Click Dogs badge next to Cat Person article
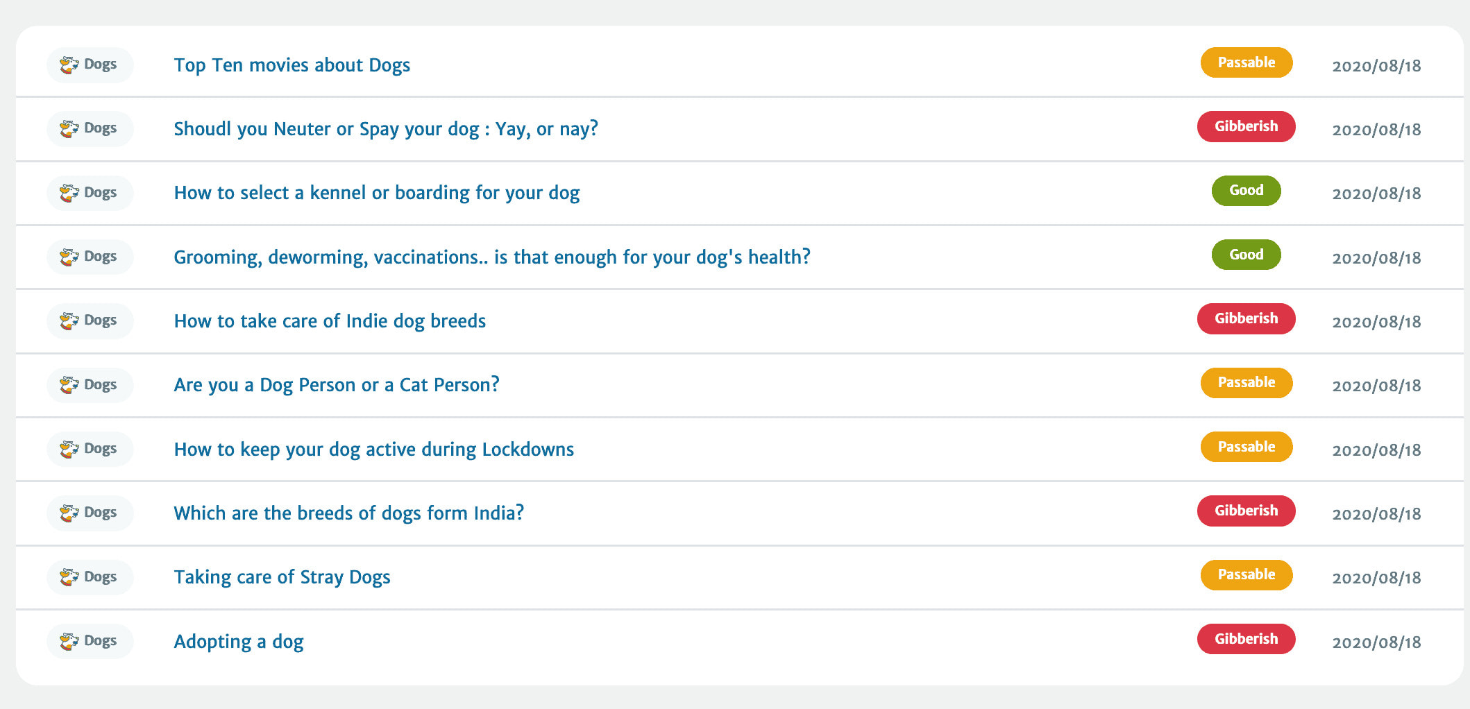Image resolution: width=1470 pixels, height=709 pixels. click(90, 385)
